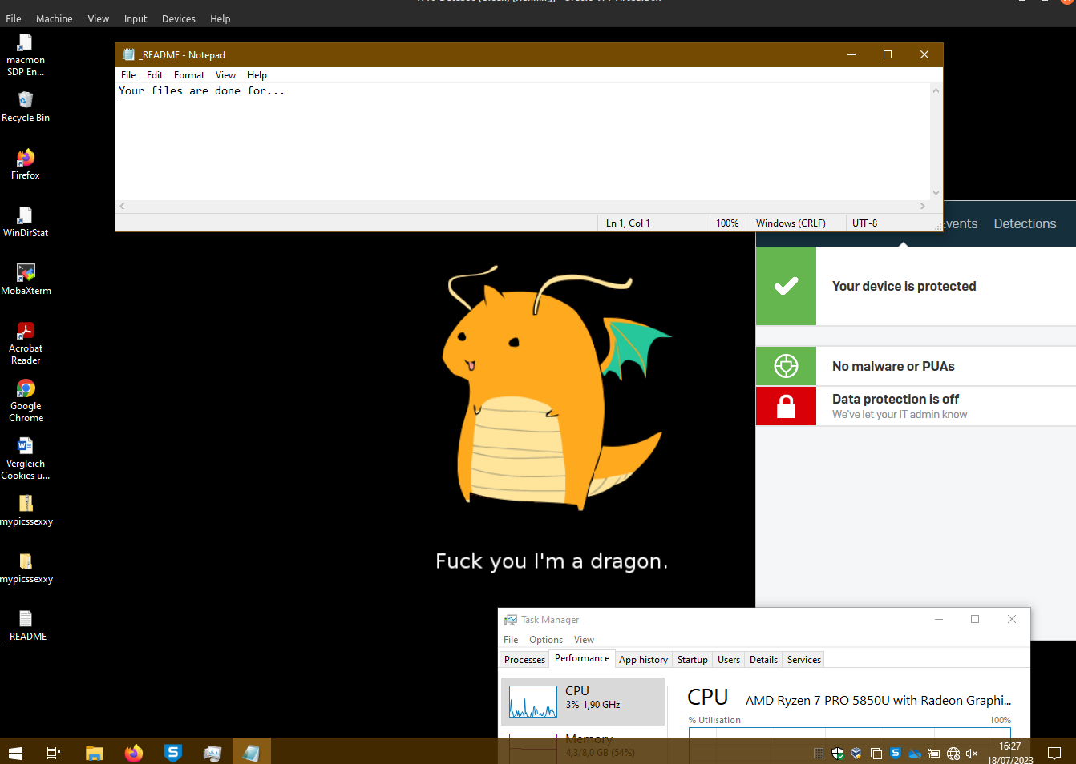Screen dimensions: 1076x764
Task: Open Notepad Help menu
Action: click(x=257, y=75)
